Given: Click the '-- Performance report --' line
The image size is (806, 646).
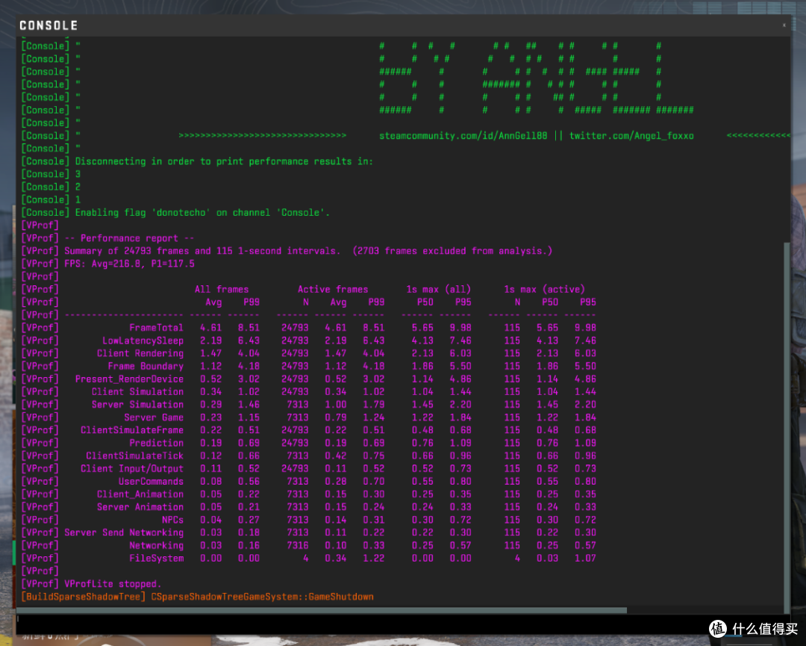Looking at the screenshot, I should pos(129,238).
